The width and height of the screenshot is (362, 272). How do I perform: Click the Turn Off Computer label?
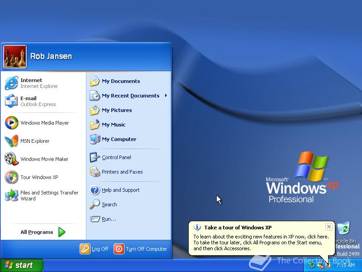click(x=146, y=249)
